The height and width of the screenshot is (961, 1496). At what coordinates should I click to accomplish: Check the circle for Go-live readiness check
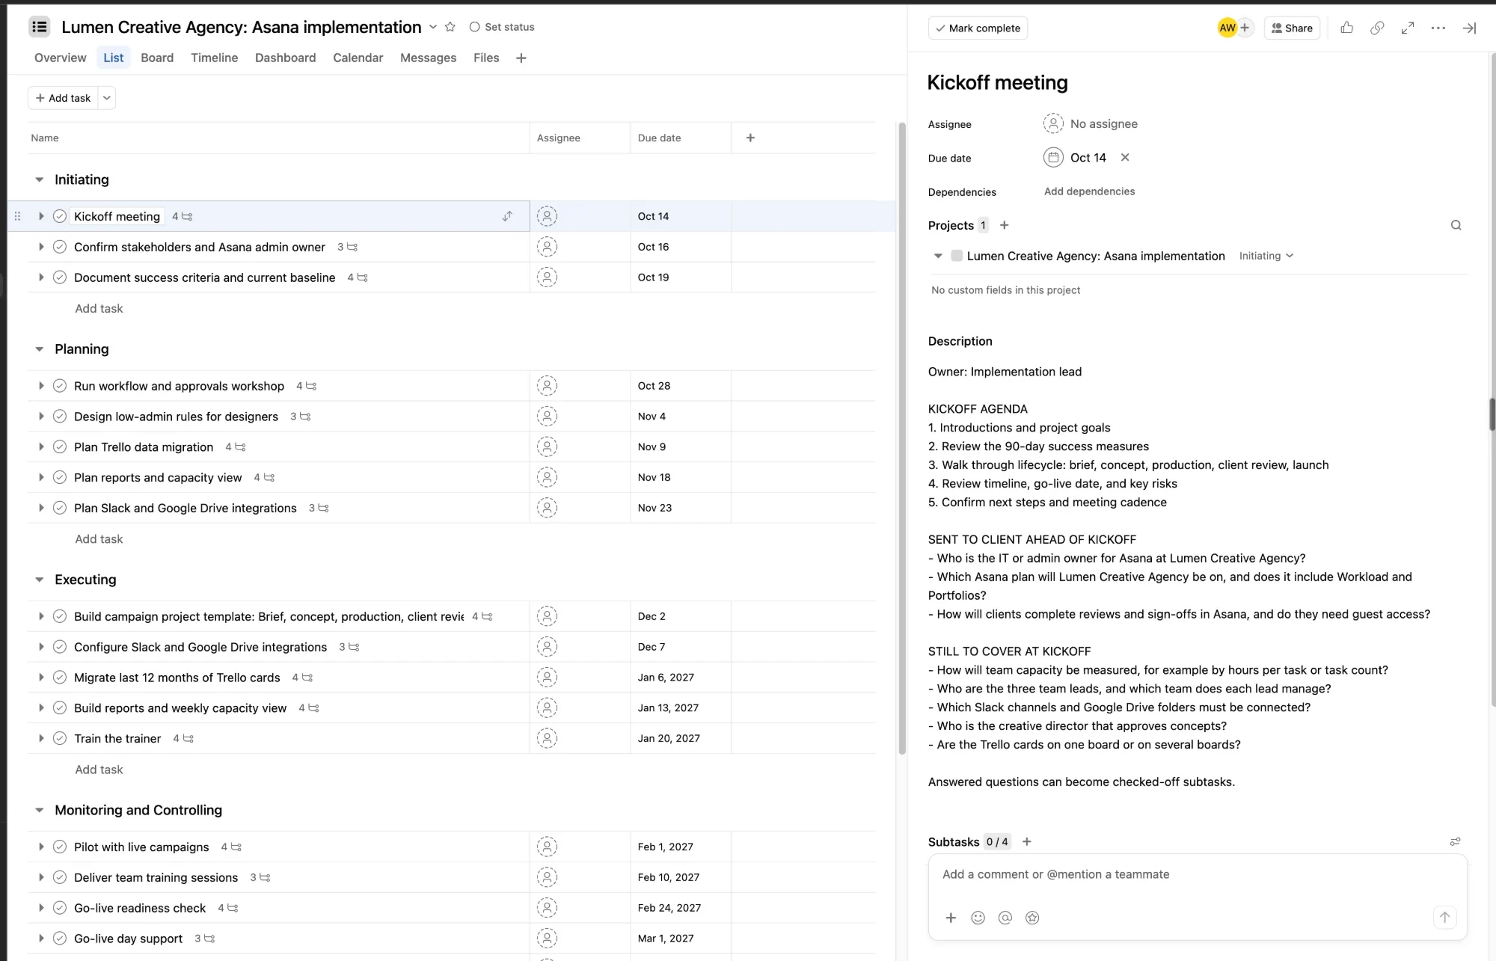[x=60, y=908]
